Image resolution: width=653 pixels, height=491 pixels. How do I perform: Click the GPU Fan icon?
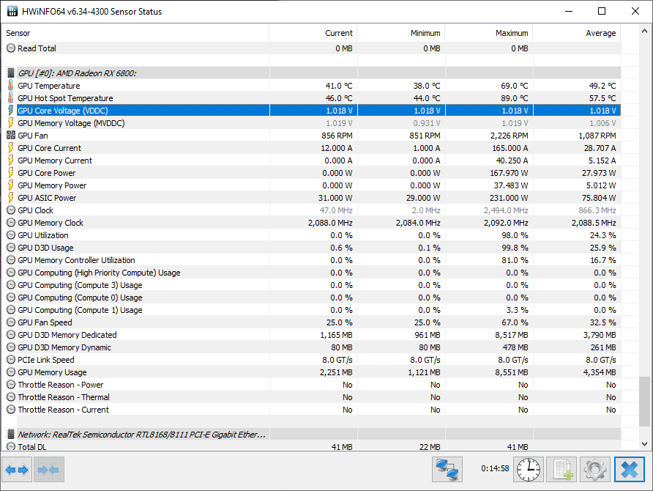coord(11,136)
